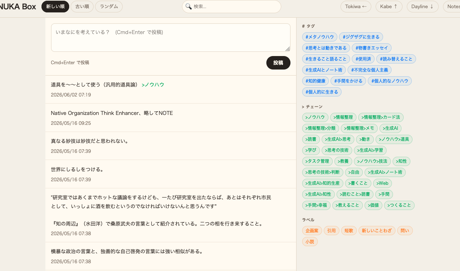The image size is (460, 271).
Task: Select the >教養 chain chip
Action: tap(343, 161)
